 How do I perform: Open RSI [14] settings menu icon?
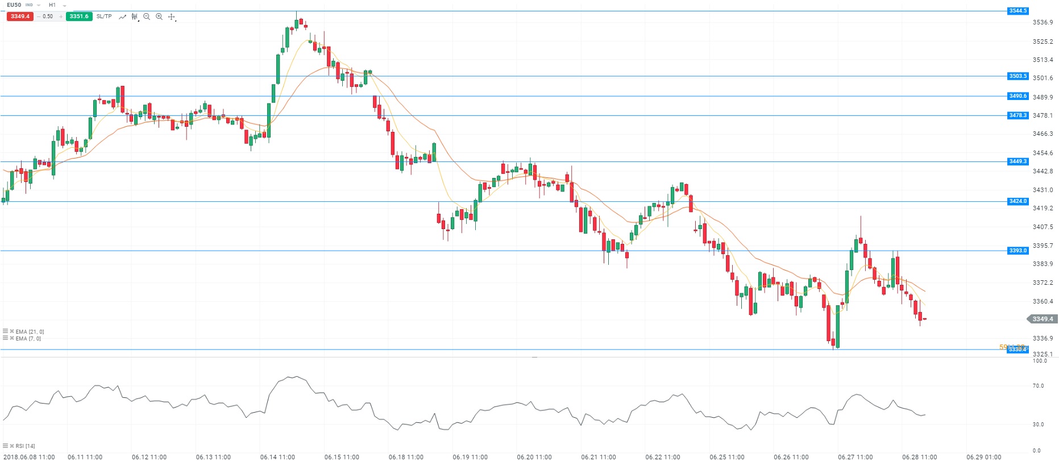click(x=6, y=446)
